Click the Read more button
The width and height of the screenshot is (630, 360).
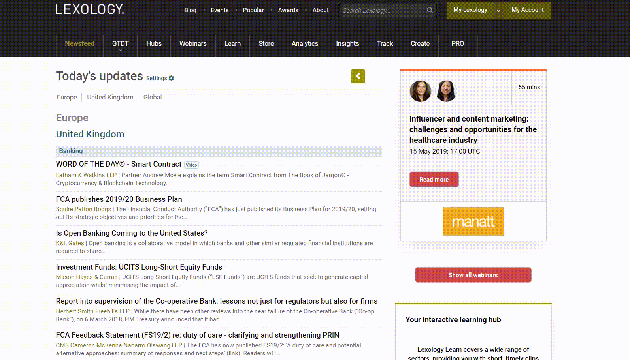click(x=434, y=179)
